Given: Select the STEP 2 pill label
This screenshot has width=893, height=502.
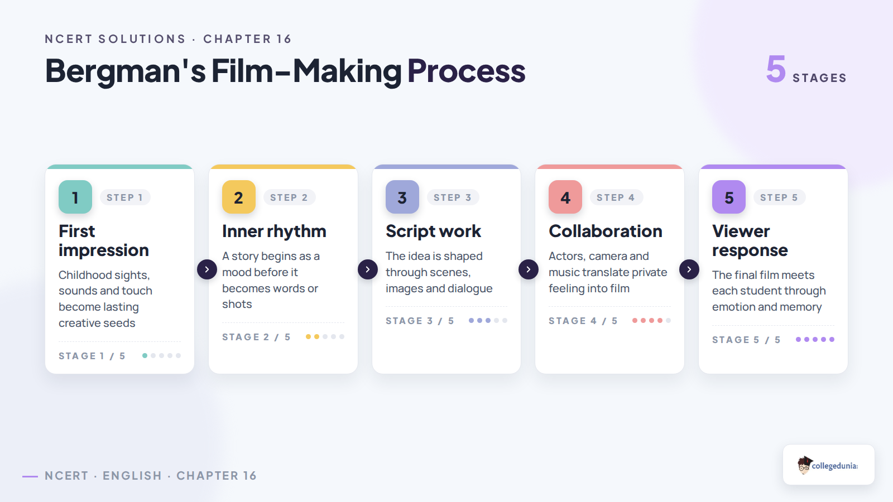Looking at the screenshot, I should tap(289, 197).
